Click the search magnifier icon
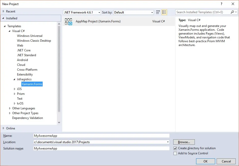Screen dimensions: 239x166 pos(232,12)
